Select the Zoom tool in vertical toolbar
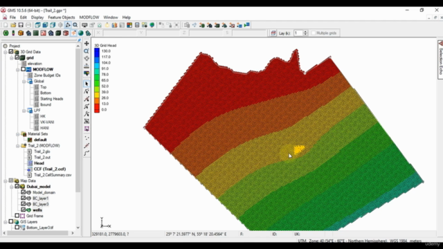Screen dimensions: 443x249 click(x=87, y=50)
